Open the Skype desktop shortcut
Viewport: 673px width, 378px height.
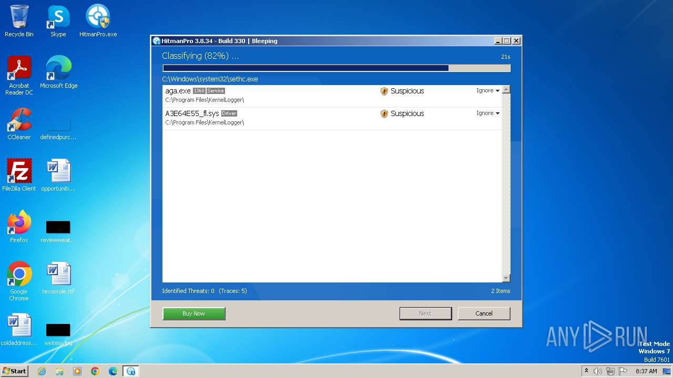coord(58,21)
